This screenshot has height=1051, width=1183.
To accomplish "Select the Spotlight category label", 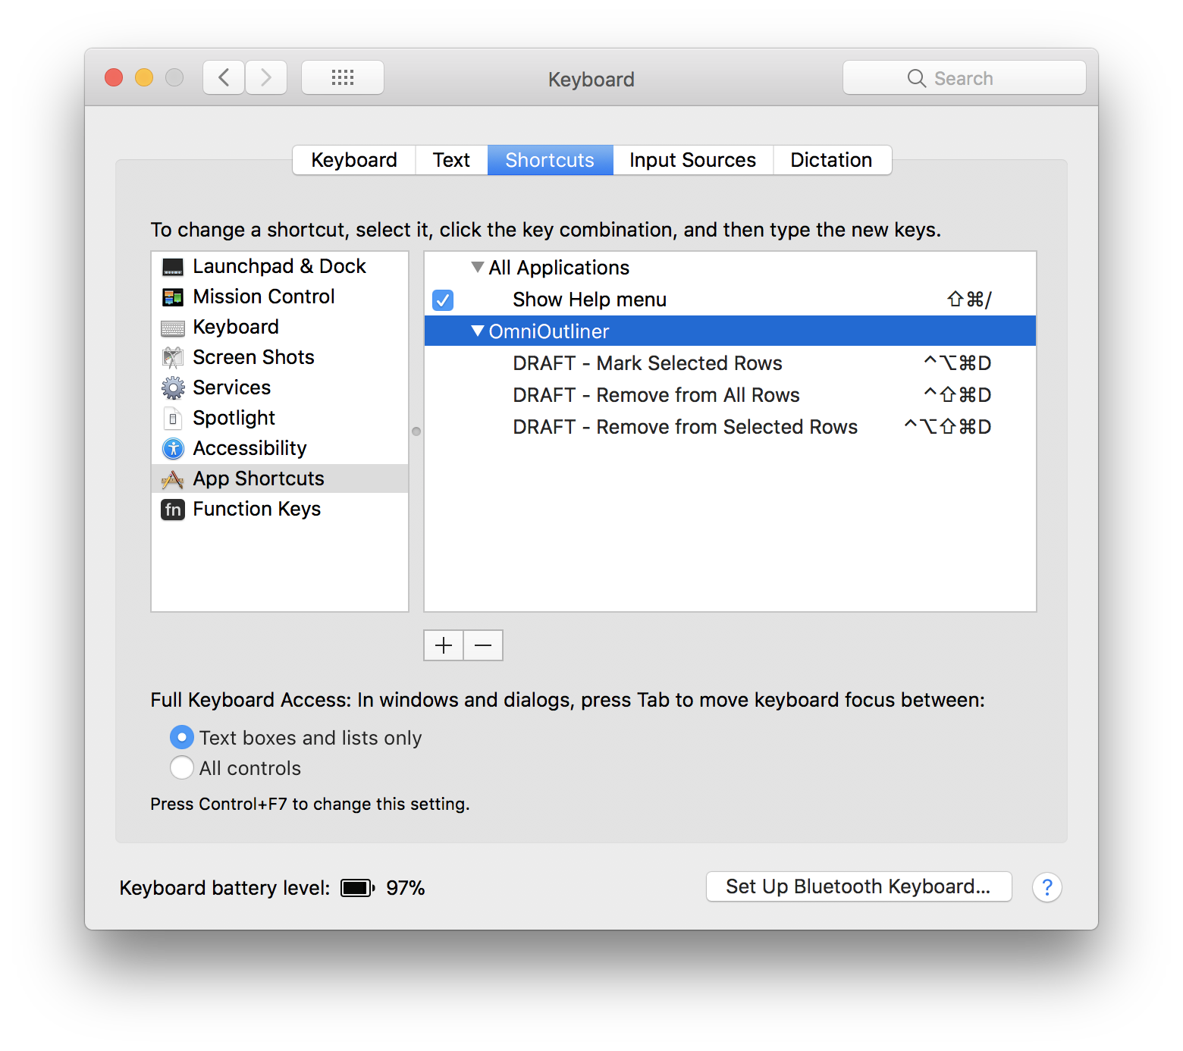I will click(234, 418).
